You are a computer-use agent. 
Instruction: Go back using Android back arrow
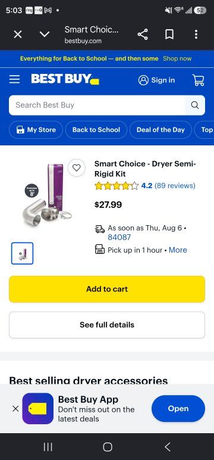click(x=167, y=447)
